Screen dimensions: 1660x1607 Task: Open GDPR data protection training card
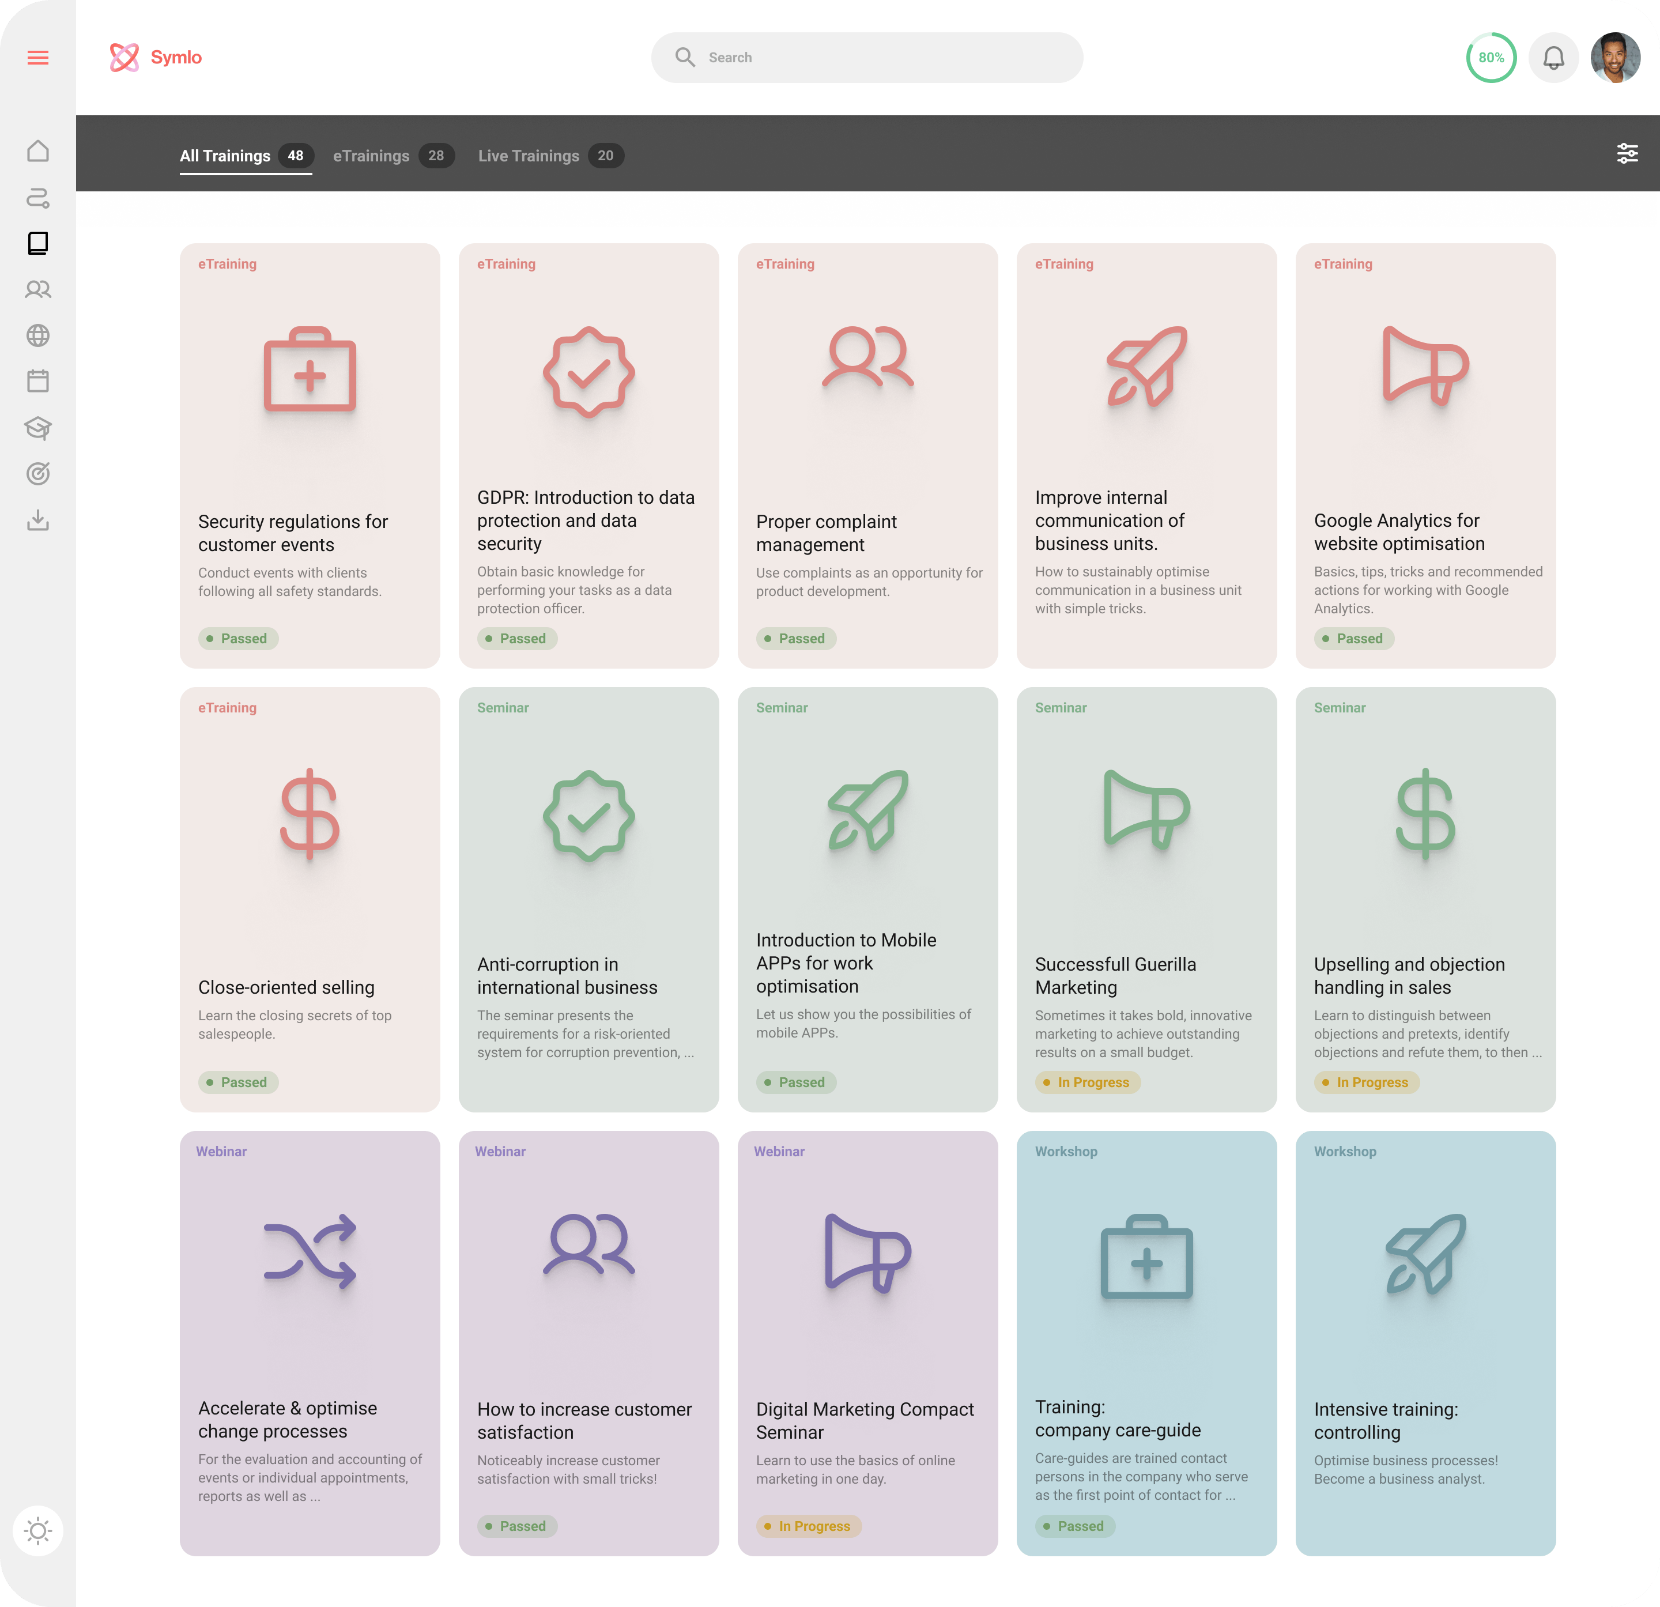pyautogui.click(x=588, y=456)
